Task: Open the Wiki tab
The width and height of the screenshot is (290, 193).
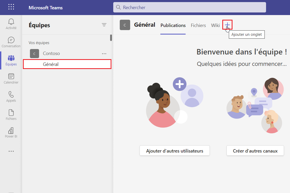Action: [x=215, y=25]
